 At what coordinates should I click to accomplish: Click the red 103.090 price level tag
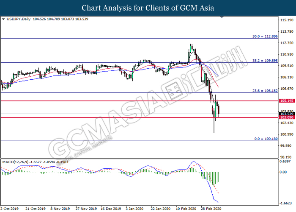pyautogui.click(x=287, y=117)
